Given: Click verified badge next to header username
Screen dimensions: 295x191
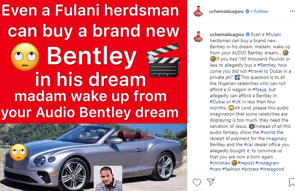Looking at the screenshot, I should click(247, 11).
